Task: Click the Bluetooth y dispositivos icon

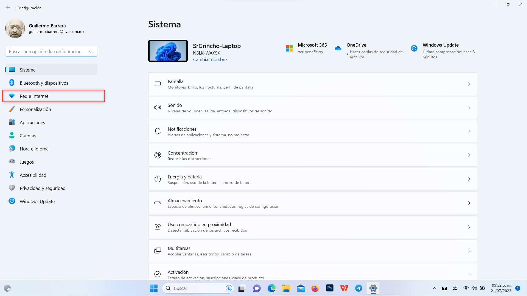Action: coord(12,83)
